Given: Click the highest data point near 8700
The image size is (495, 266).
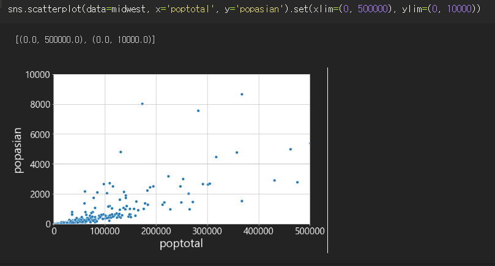Looking at the screenshot, I should (x=242, y=94).
